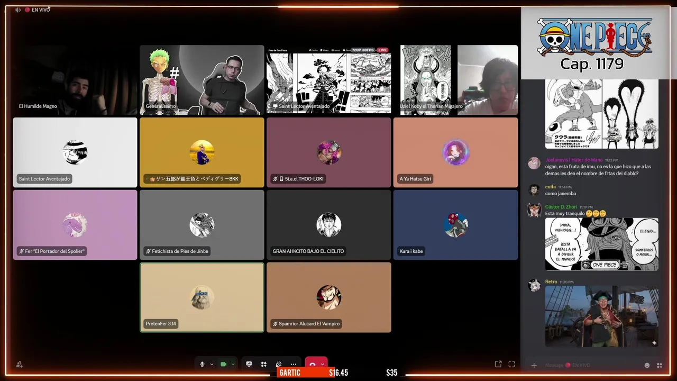677x381 pixels.
Task: Open Joelanuvis chat avatar profile
Action: pyautogui.click(x=534, y=163)
